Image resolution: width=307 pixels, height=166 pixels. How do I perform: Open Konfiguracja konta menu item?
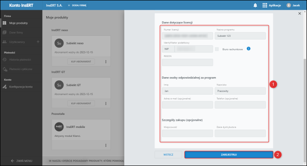point(21,87)
